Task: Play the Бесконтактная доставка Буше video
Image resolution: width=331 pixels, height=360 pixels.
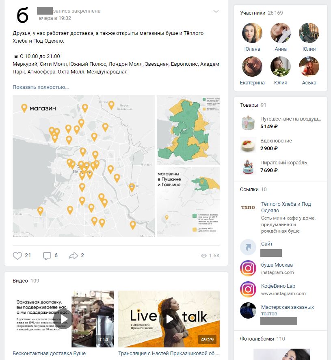Action: (63, 319)
